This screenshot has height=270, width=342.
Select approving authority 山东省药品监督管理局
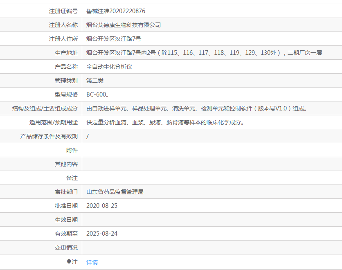(115, 192)
